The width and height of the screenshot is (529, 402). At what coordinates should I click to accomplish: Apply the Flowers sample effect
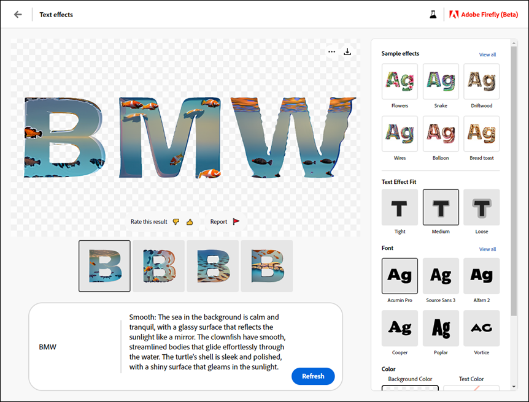tap(400, 82)
